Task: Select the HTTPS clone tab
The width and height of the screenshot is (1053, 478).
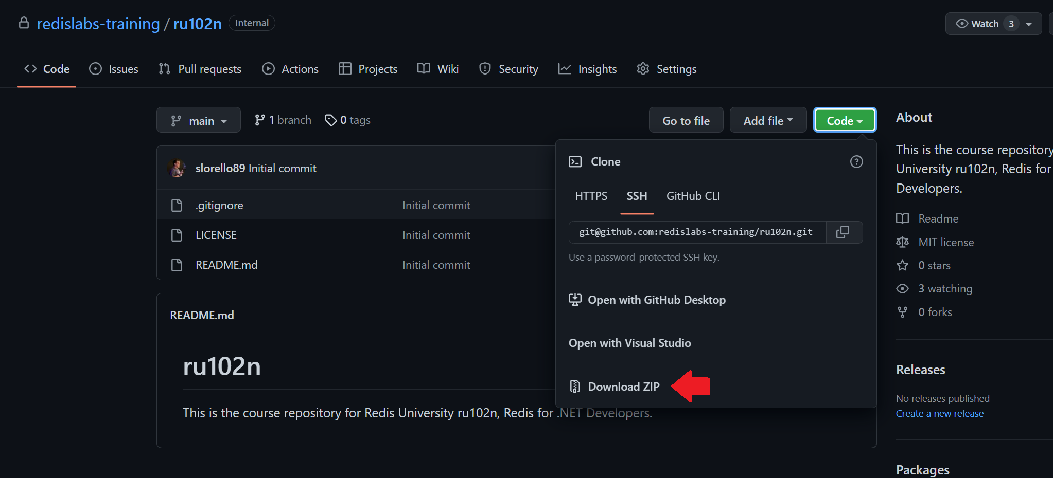Action: point(591,196)
